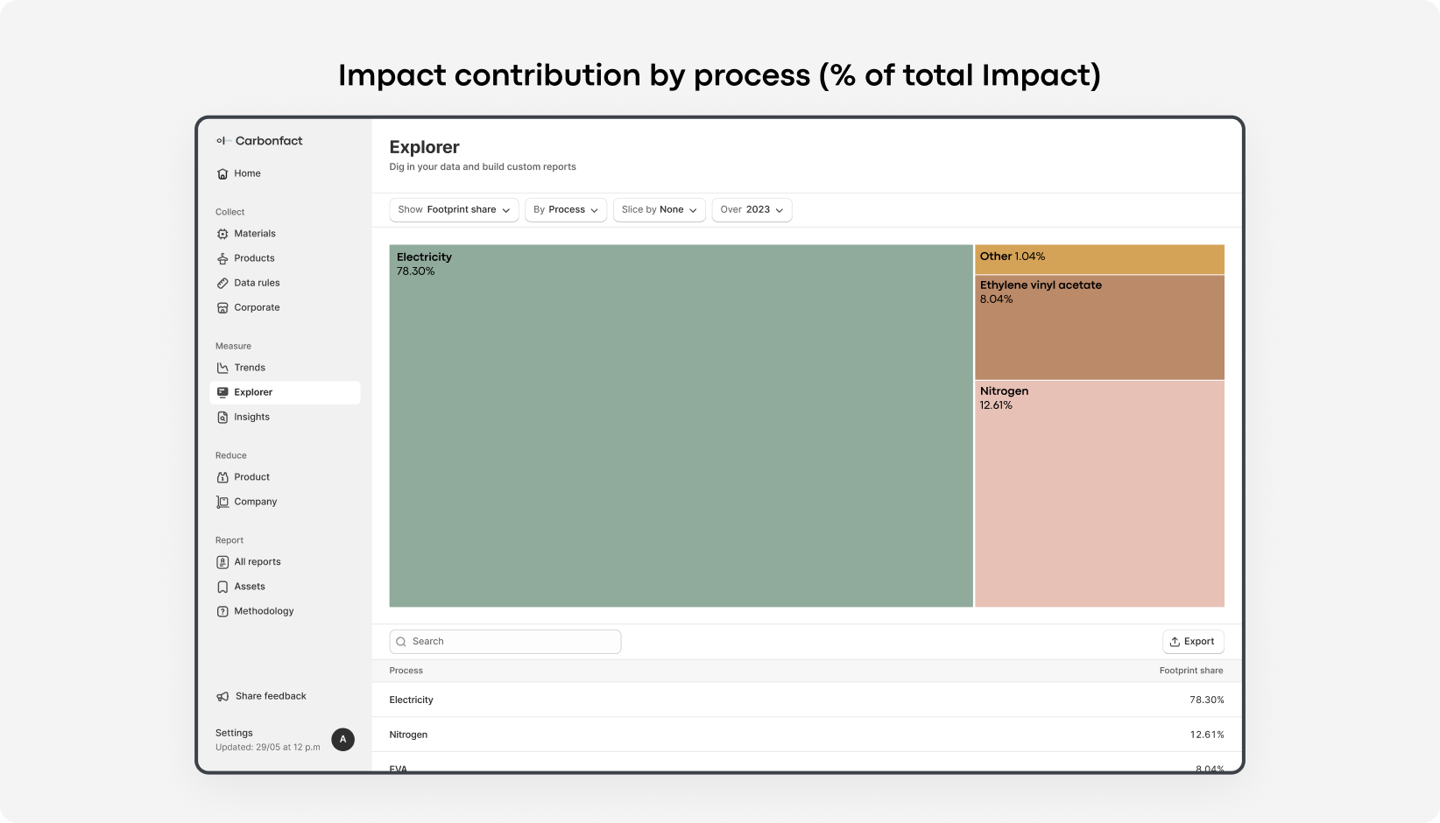The height and width of the screenshot is (823, 1440).
Task: Click the Share feedback megaphone icon
Action: [x=222, y=696]
